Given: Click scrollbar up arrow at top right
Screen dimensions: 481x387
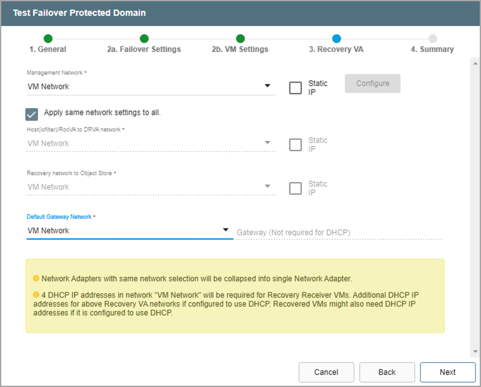Looking at the screenshot, I should click(475, 63).
